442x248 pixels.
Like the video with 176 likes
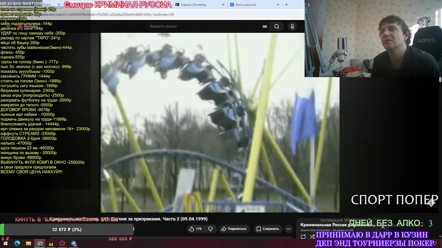(195, 229)
